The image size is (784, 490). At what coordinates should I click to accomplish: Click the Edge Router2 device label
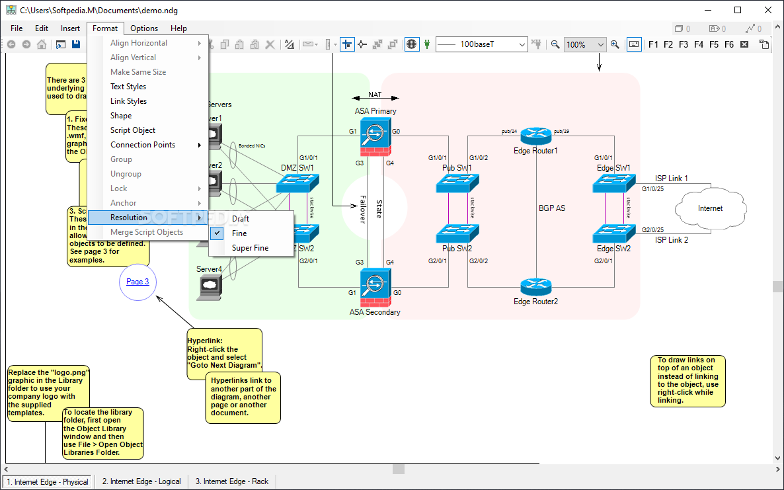coord(535,302)
